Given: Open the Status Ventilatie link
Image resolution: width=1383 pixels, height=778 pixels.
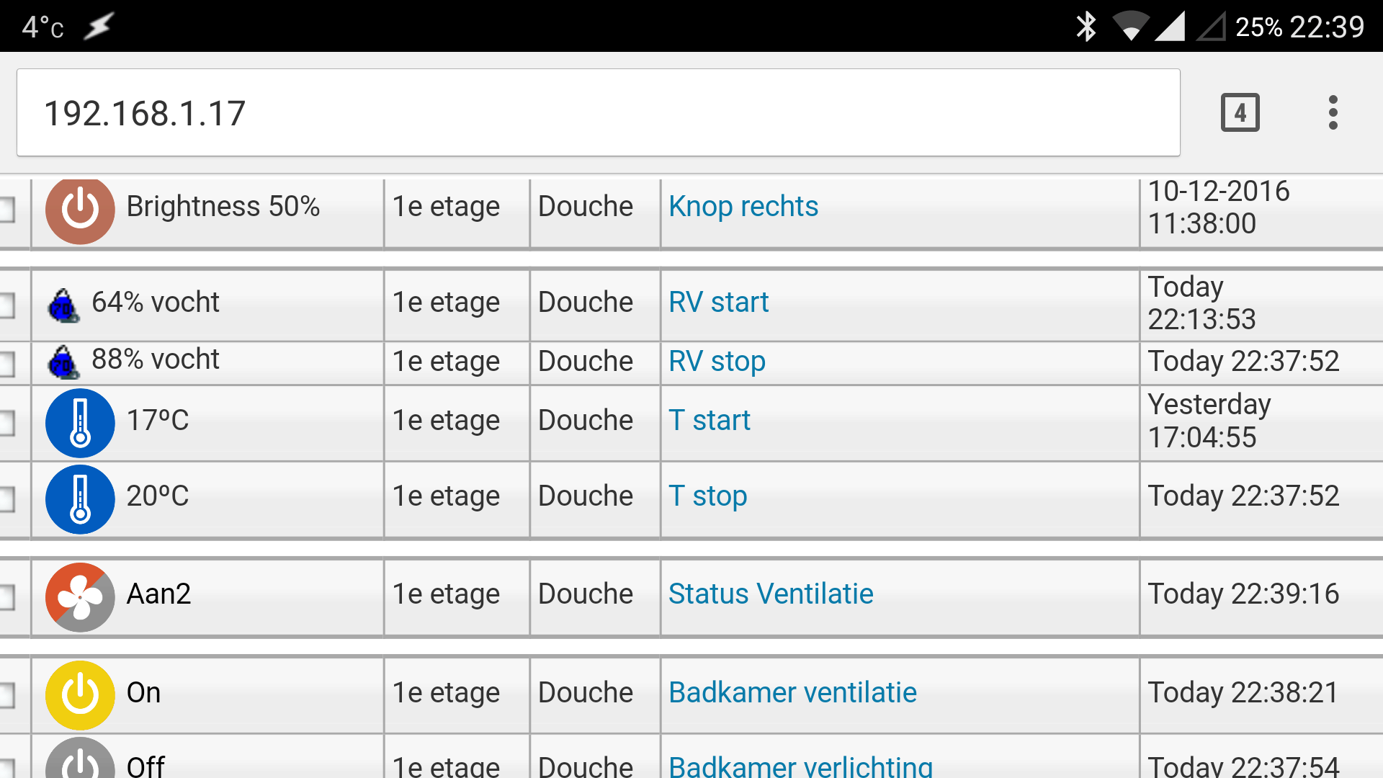Looking at the screenshot, I should 770,594.
